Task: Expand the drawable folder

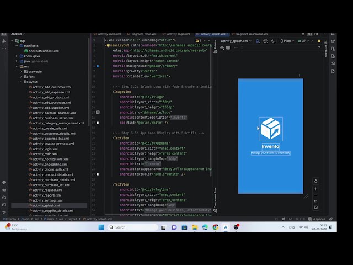Action: coord(21,72)
